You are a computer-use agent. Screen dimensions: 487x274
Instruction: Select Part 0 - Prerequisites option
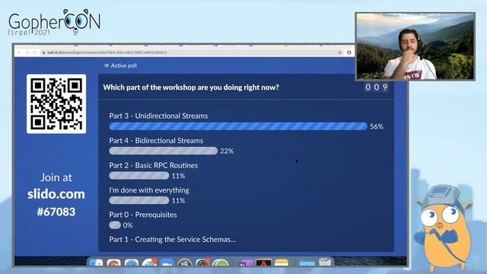143,215
